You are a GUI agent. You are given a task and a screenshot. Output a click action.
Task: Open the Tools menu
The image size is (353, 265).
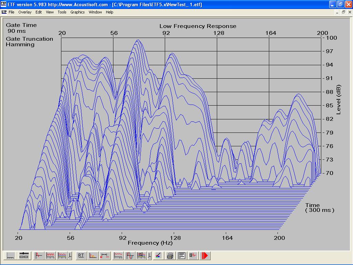[x=62, y=12]
